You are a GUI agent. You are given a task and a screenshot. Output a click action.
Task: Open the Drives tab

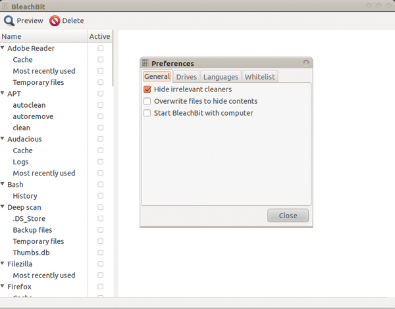pos(186,77)
